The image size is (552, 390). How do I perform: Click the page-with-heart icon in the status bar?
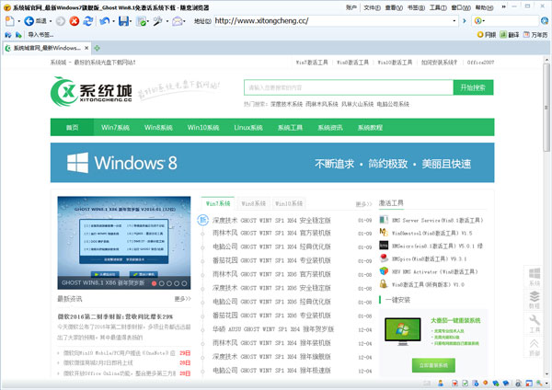(x=454, y=383)
